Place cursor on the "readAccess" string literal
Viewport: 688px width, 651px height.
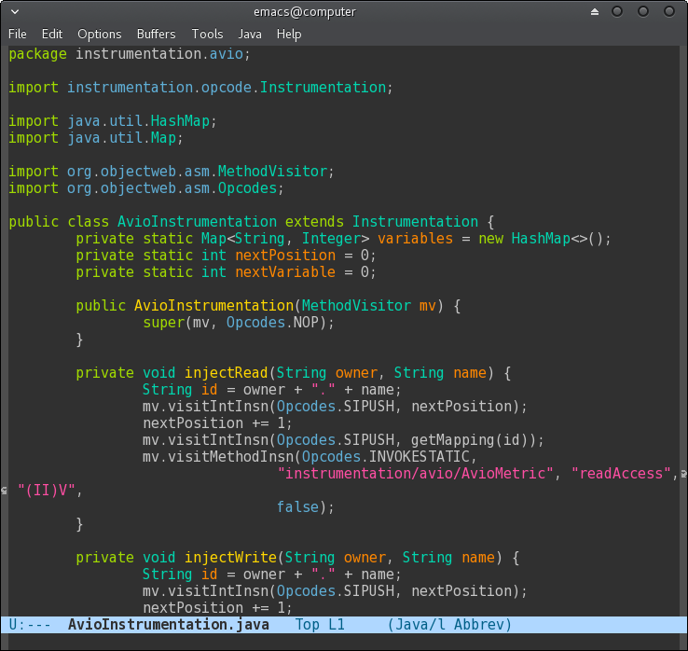tap(622, 474)
